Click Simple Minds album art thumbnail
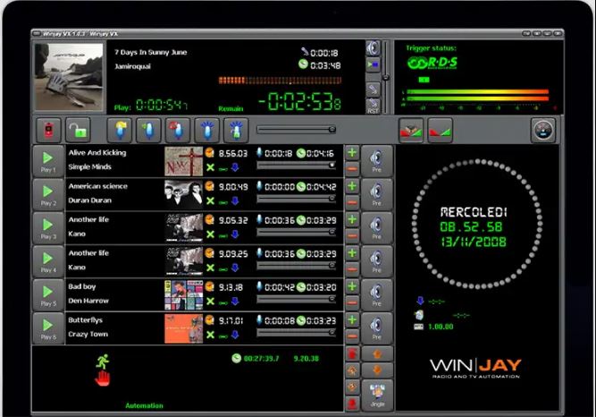The image size is (596, 417). pos(183,161)
